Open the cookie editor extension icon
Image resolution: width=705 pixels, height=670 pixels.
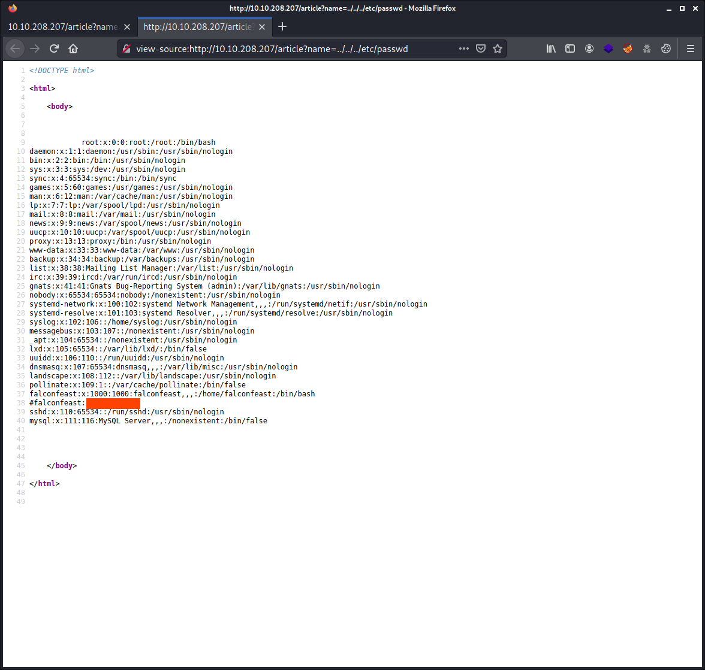pos(666,48)
